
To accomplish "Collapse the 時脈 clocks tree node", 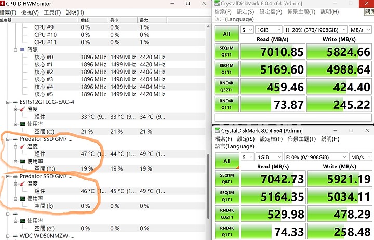I will pyautogui.click(x=15, y=50).
